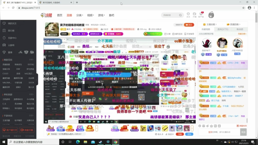Select 直播 in the header nav
Image resolution: width=258 pixels, height=145 pixels.
coord(69,15)
